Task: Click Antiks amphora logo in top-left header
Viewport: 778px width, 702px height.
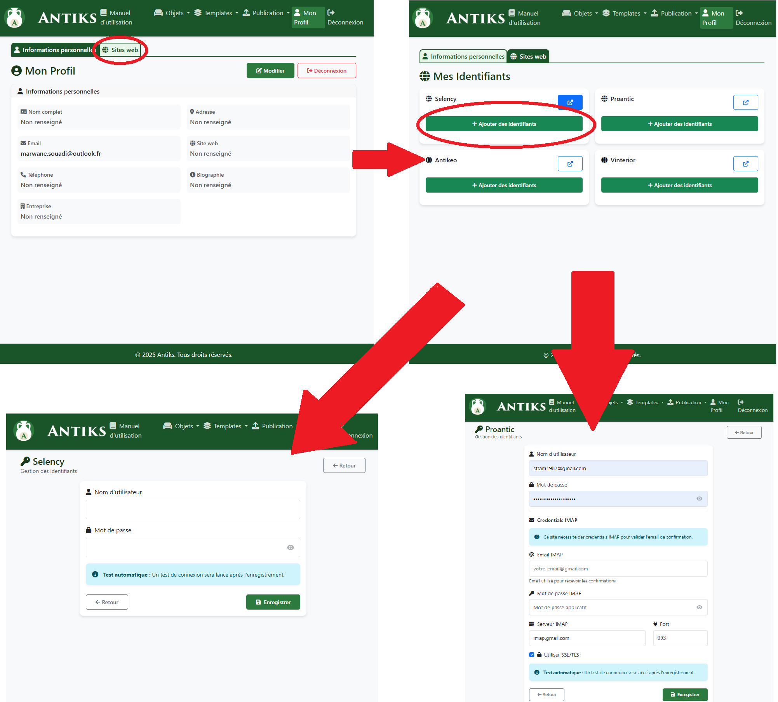Action: tap(15, 18)
